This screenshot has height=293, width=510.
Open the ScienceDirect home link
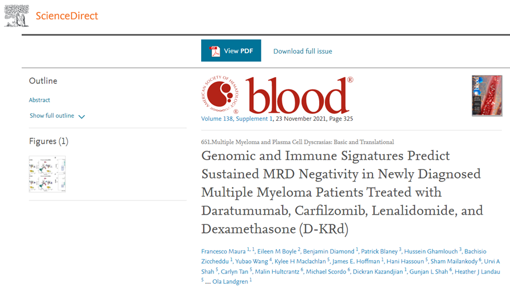tap(66, 16)
